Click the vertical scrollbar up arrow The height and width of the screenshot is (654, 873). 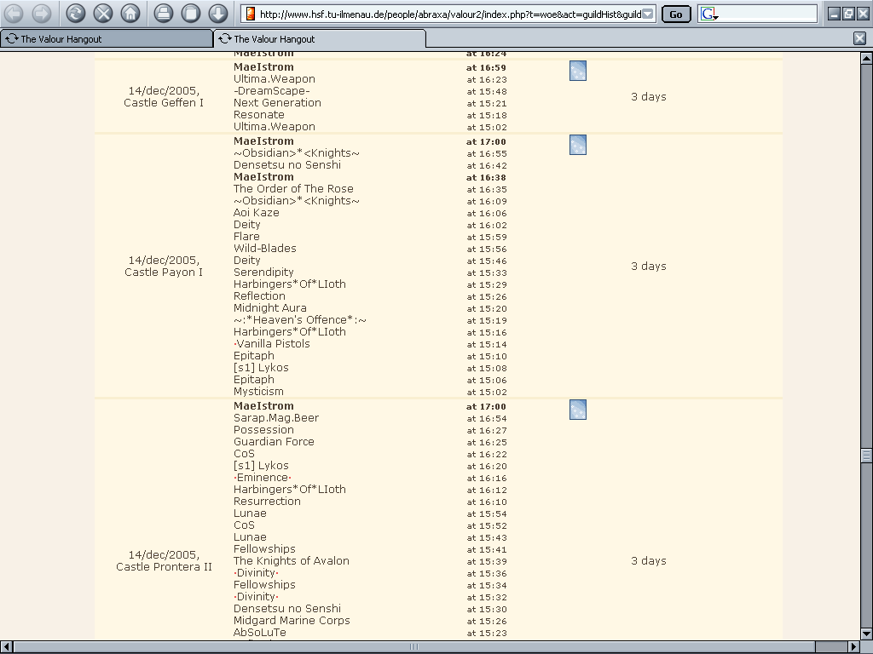pos(866,58)
